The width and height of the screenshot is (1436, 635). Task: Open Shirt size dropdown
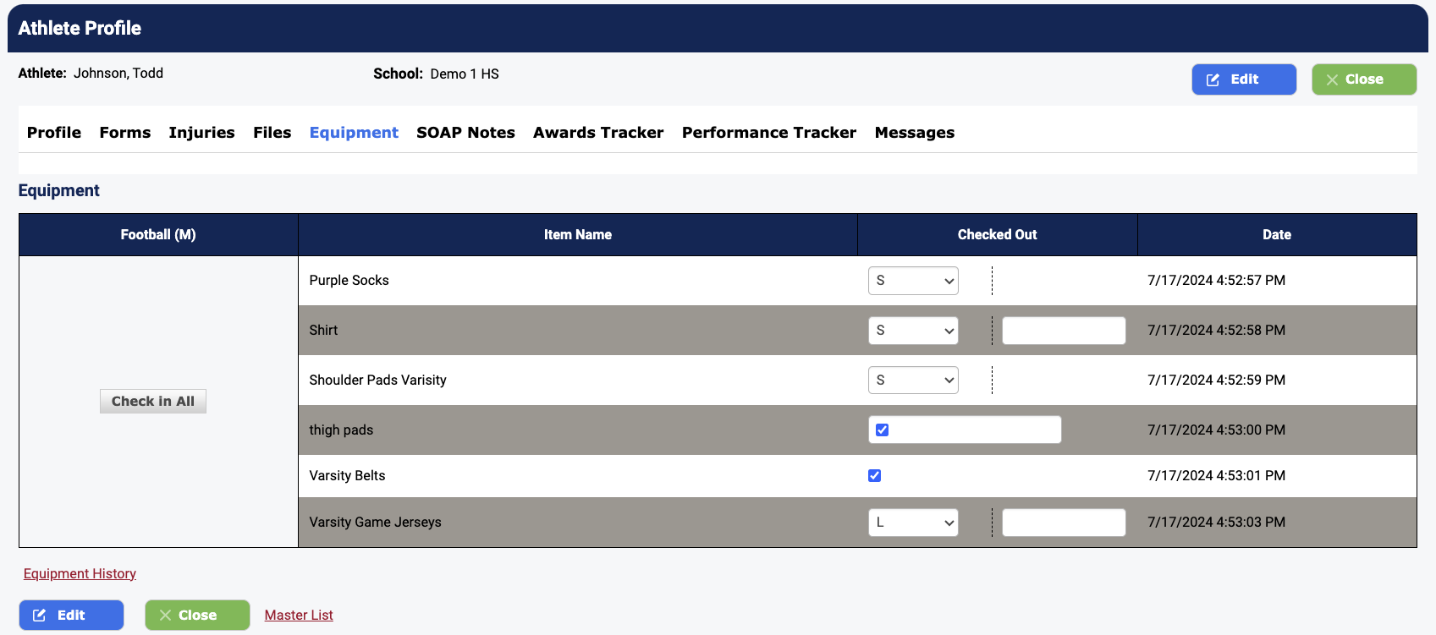(x=913, y=331)
